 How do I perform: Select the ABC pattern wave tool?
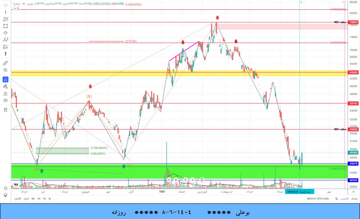click(5, 40)
